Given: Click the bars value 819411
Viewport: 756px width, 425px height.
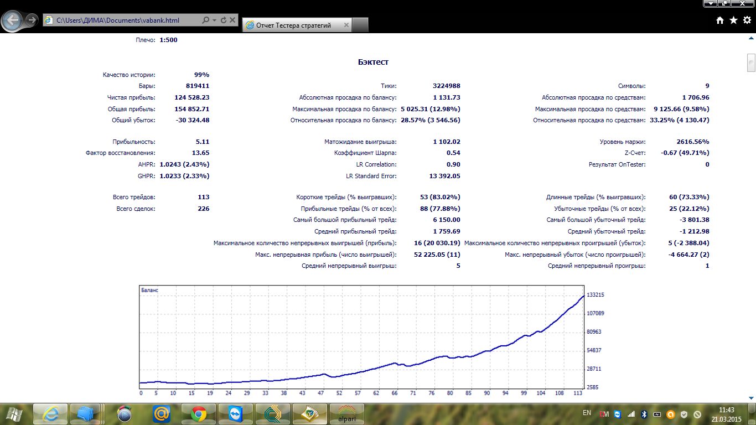Looking at the screenshot, I should click(x=198, y=86).
